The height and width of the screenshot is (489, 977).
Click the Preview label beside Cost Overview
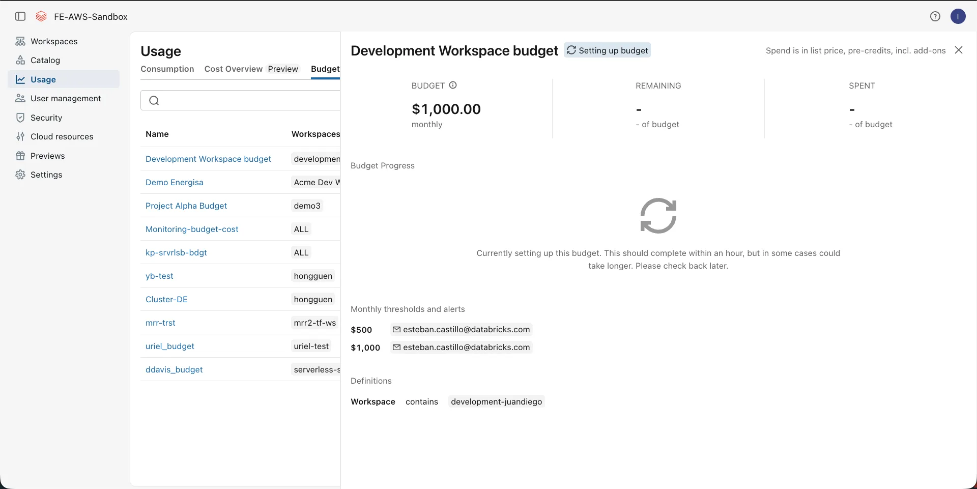283,69
